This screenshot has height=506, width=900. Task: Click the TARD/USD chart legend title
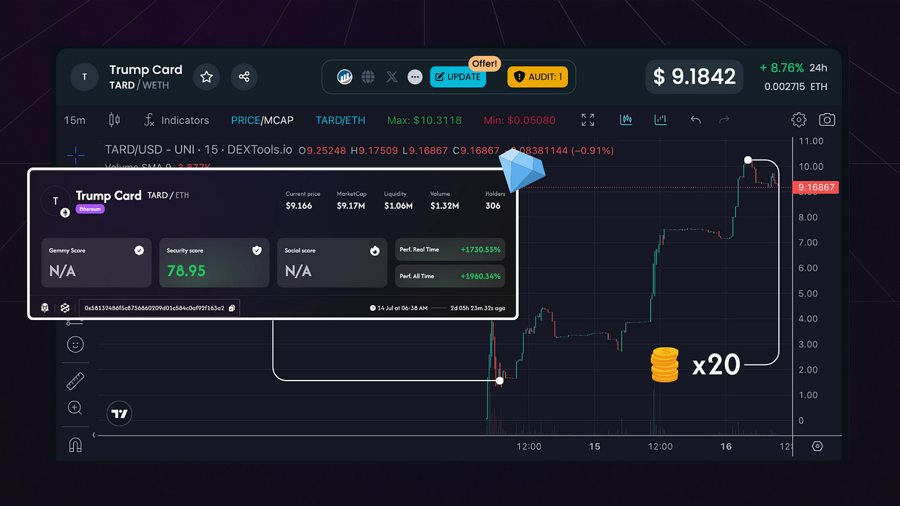199,150
